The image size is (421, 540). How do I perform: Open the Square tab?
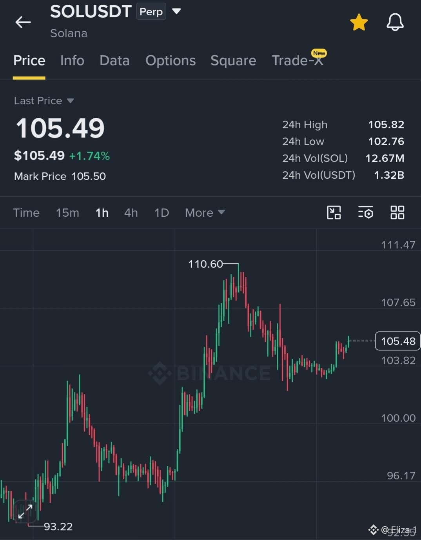(x=233, y=61)
